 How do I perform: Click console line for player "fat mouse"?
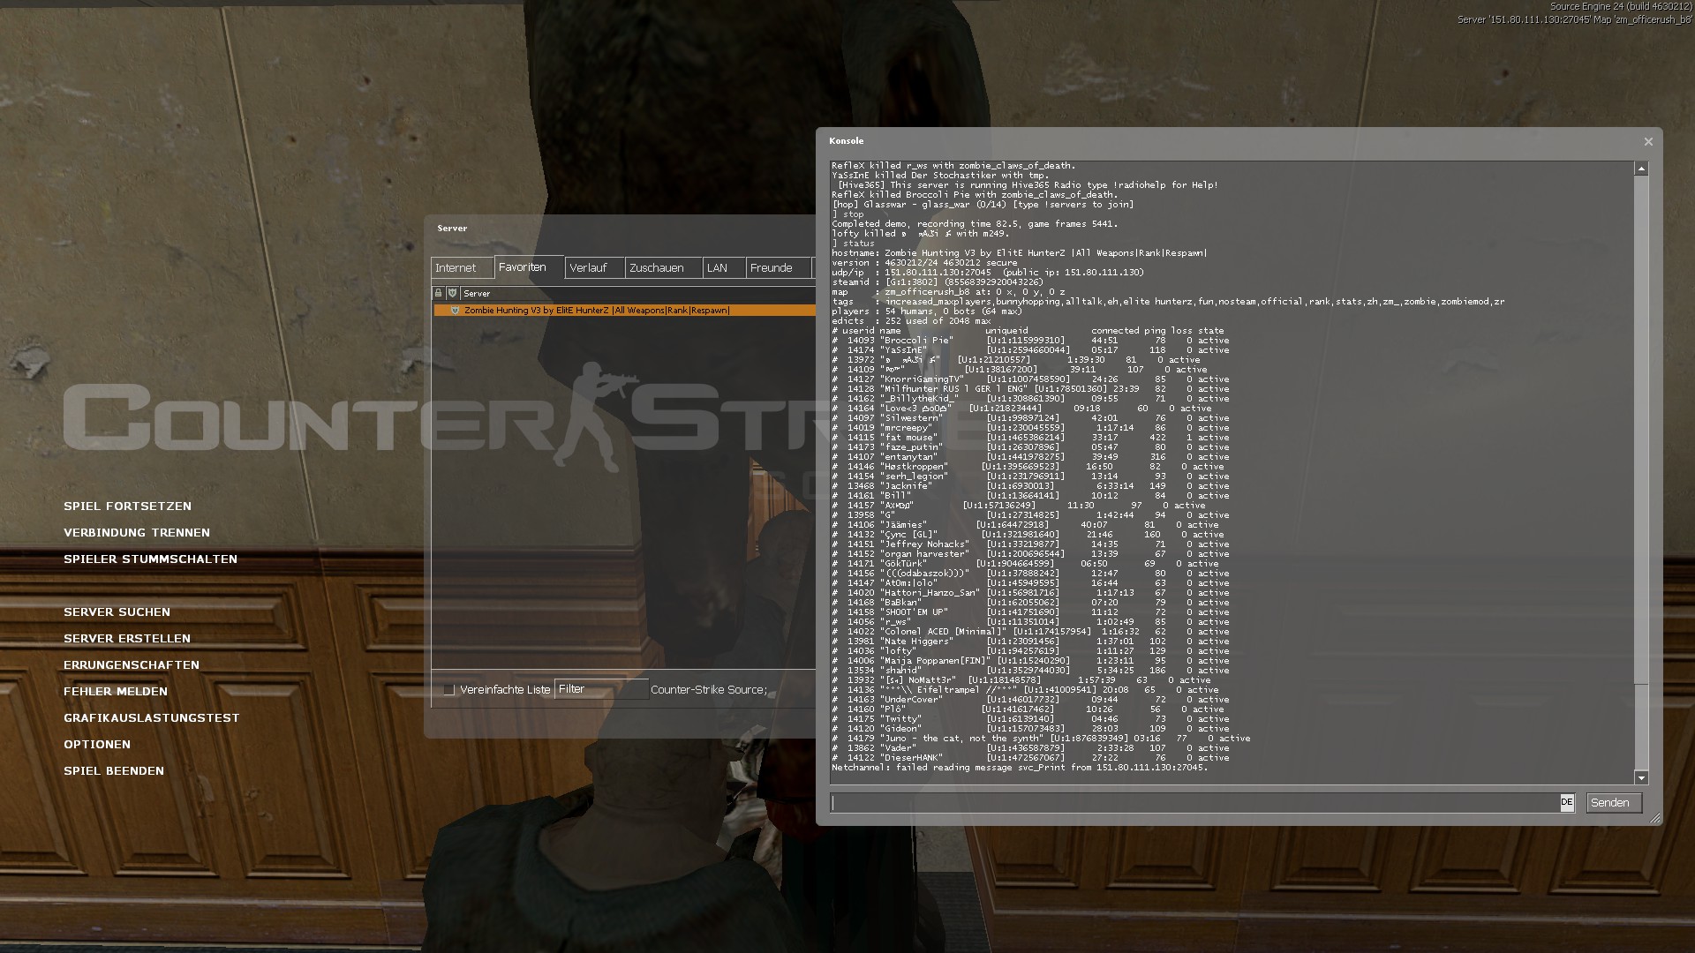pyautogui.click(x=1030, y=438)
